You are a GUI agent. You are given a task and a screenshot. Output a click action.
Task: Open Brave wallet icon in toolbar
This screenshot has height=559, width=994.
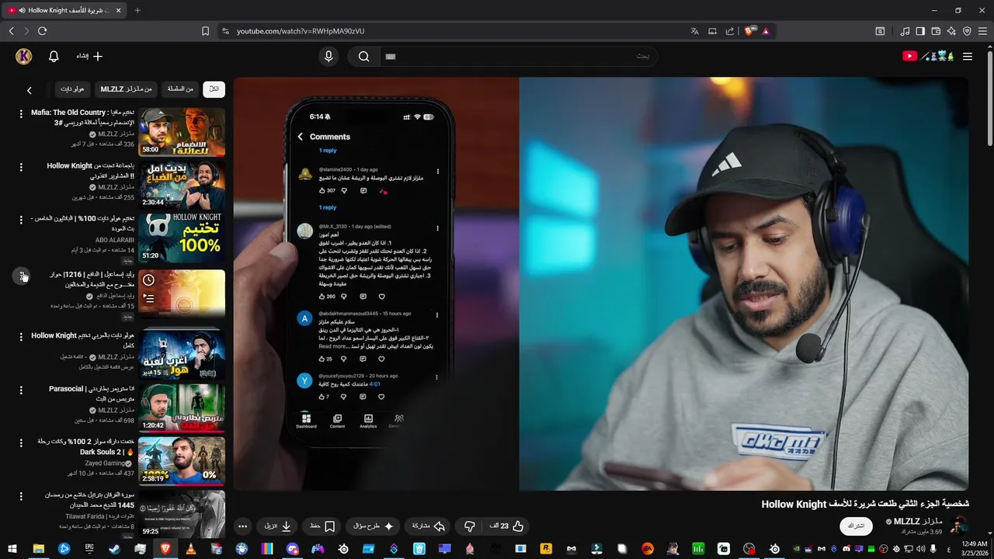click(x=936, y=31)
